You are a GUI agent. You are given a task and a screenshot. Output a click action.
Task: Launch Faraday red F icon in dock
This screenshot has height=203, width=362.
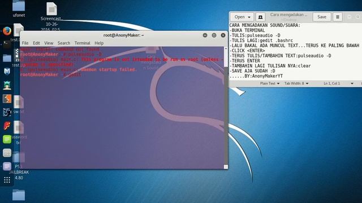tap(7, 126)
